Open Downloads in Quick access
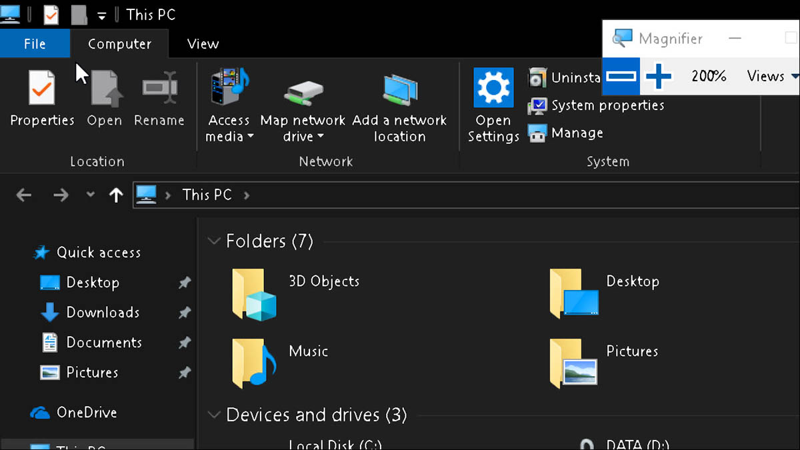The width and height of the screenshot is (800, 450). click(x=103, y=312)
